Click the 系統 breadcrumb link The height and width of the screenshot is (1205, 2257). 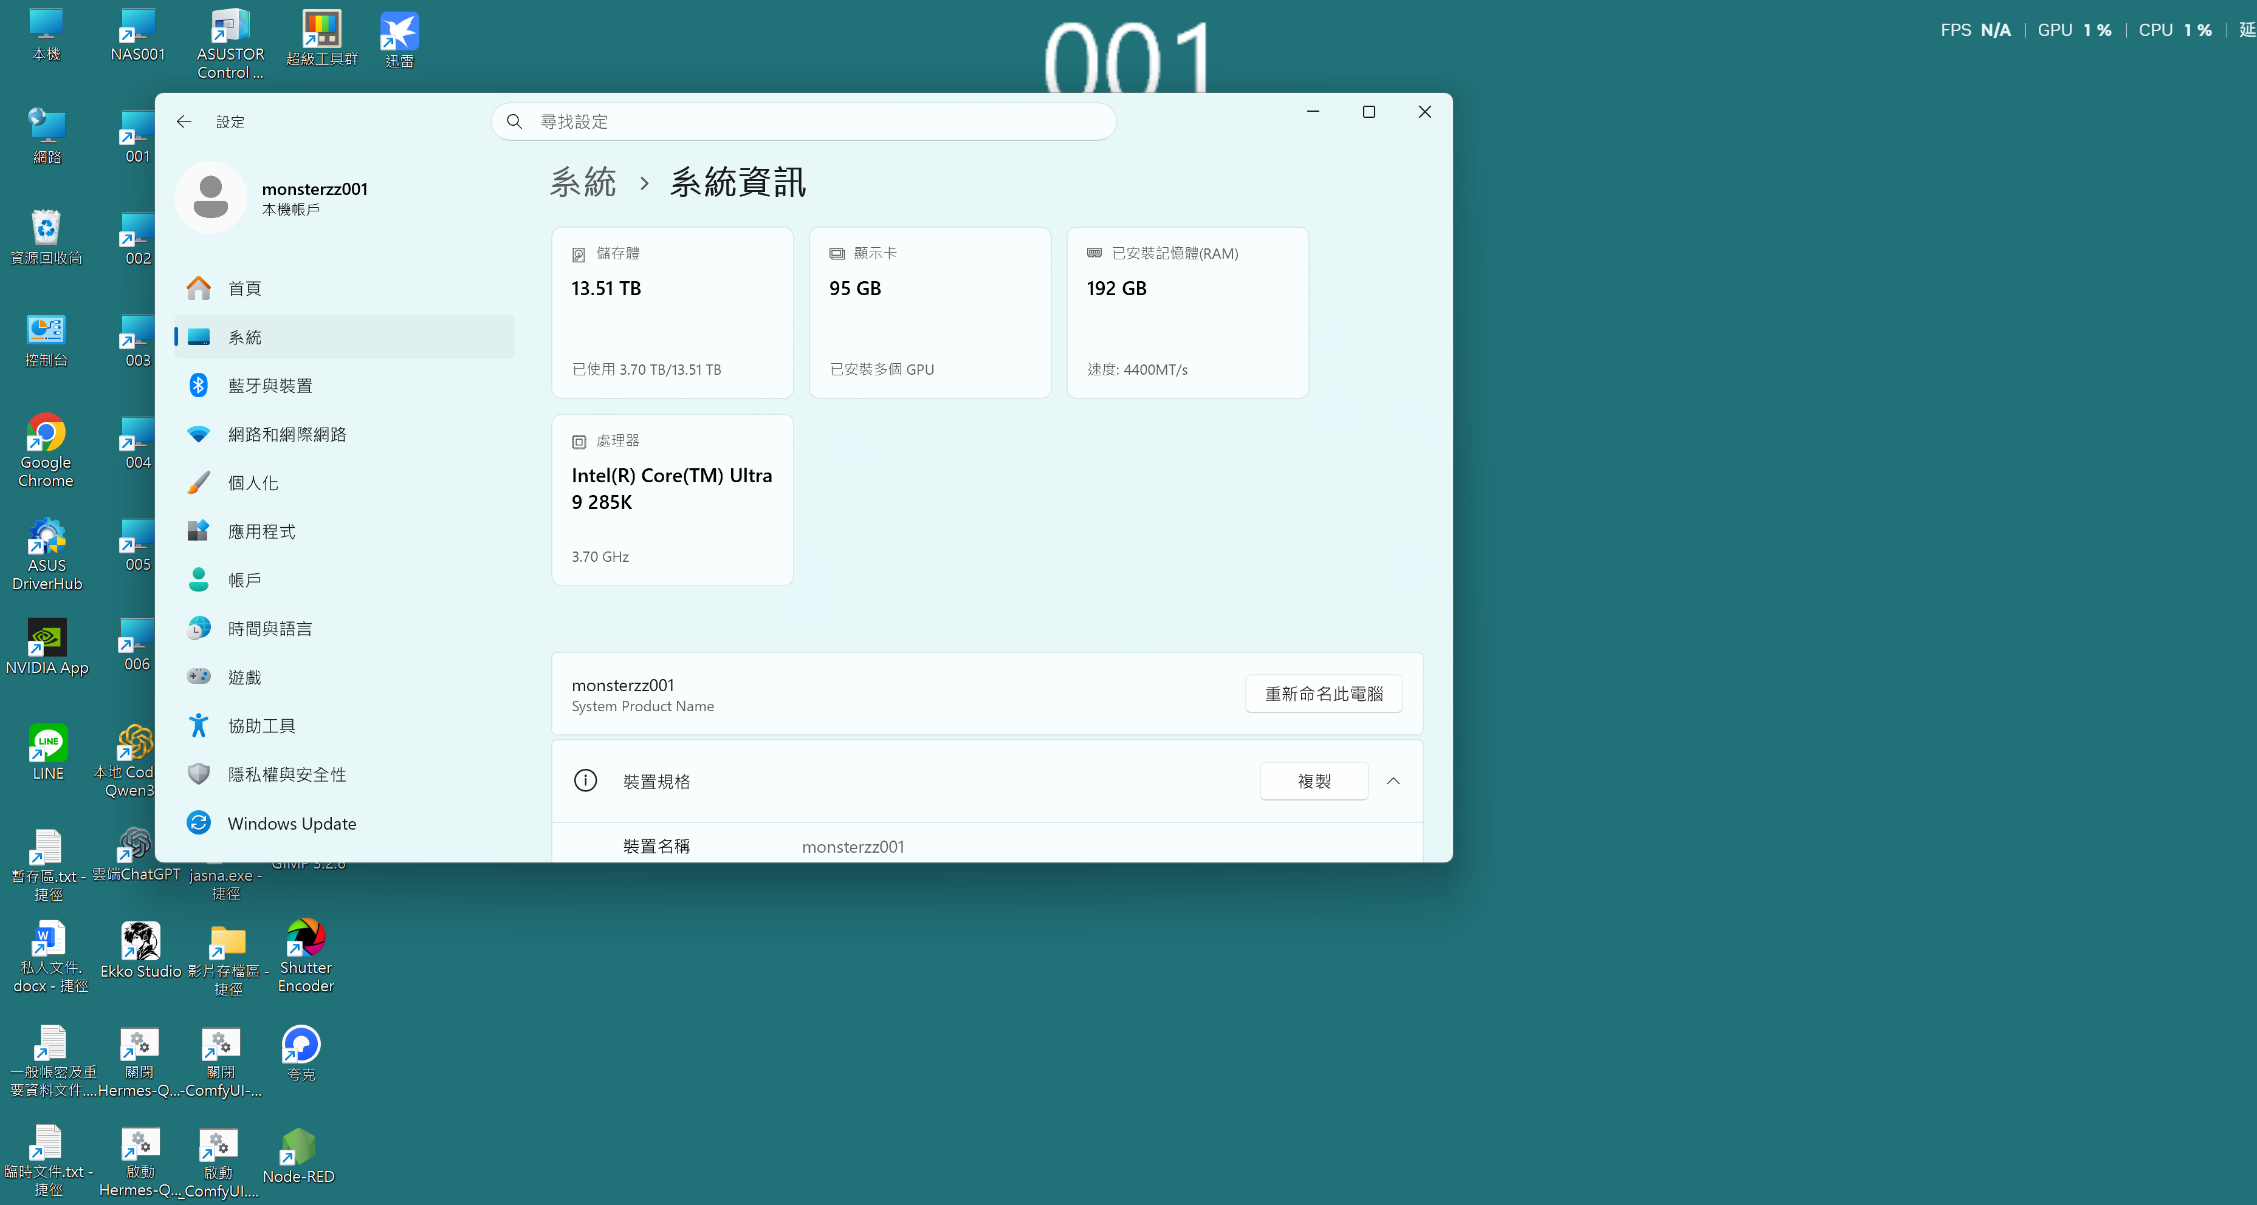point(583,182)
